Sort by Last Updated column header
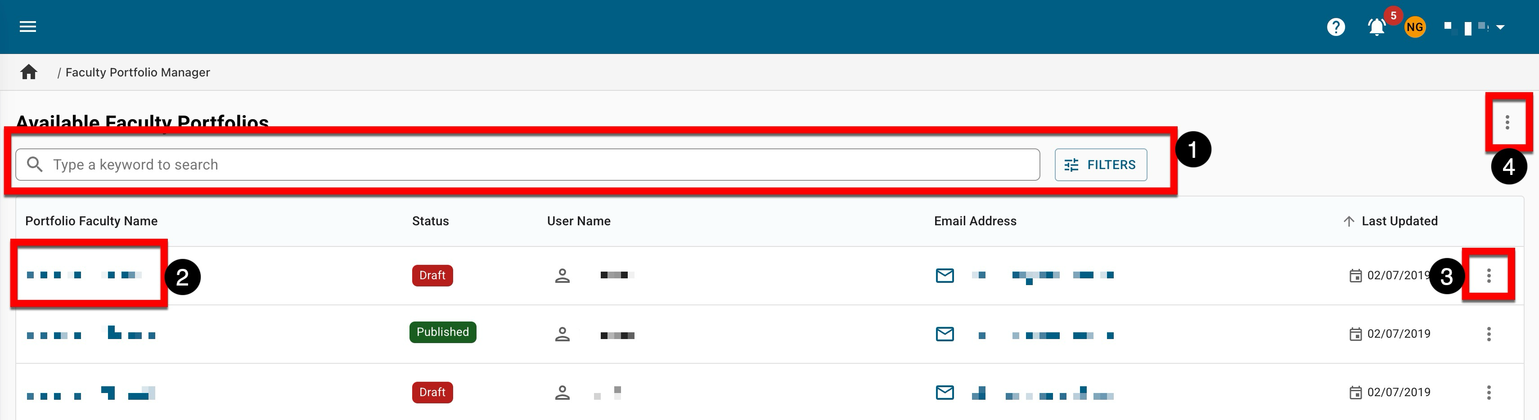The height and width of the screenshot is (420, 1539). pos(1399,221)
